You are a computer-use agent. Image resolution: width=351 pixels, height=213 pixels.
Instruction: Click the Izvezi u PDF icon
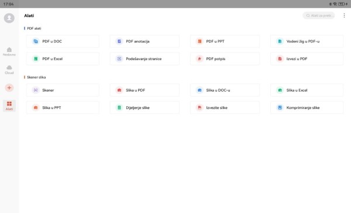click(x=280, y=59)
